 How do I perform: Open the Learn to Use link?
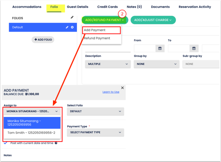tap(111, 92)
